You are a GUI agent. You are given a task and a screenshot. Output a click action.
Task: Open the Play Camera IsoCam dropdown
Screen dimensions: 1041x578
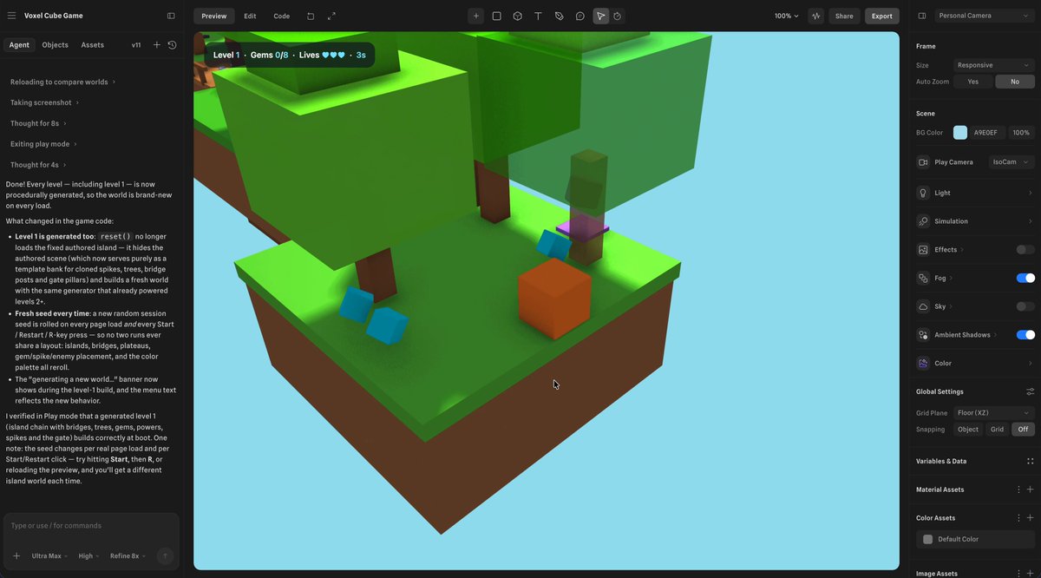point(1012,162)
